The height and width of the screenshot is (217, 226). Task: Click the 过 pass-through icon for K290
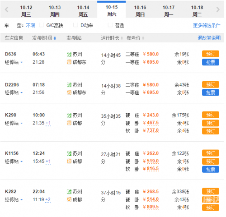[x=69, y=115]
